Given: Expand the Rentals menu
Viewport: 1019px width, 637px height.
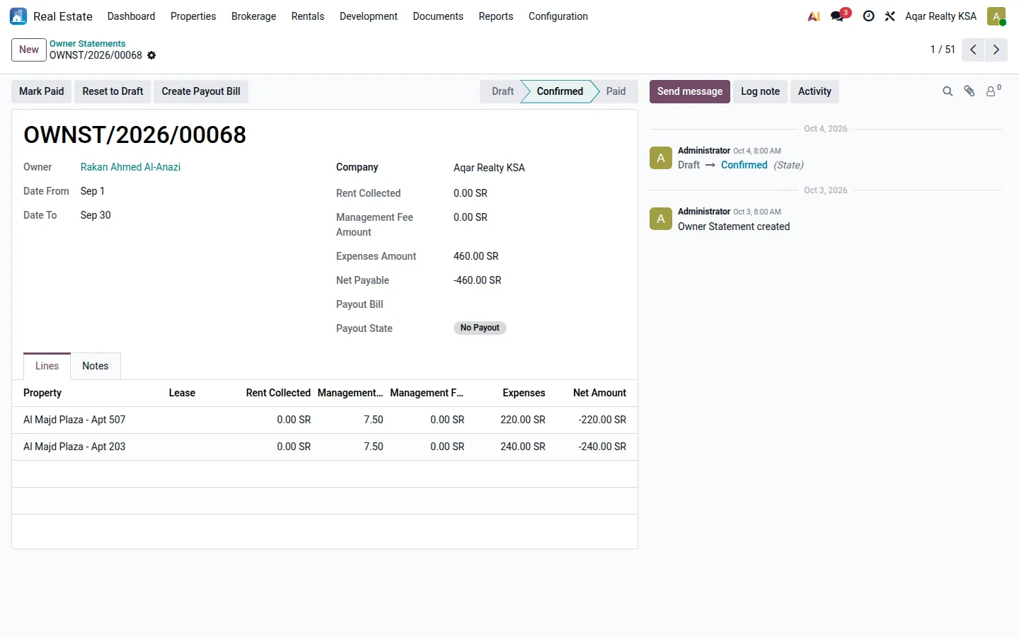Looking at the screenshot, I should coord(308,16).
